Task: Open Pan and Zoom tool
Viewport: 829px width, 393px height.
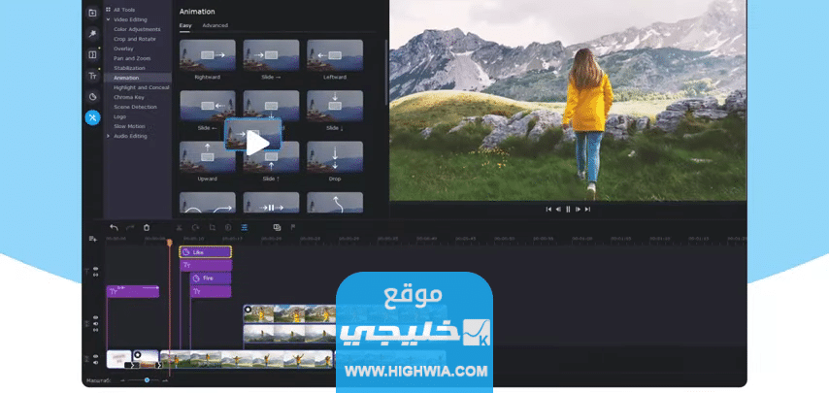Action: (x=132, y=58)
